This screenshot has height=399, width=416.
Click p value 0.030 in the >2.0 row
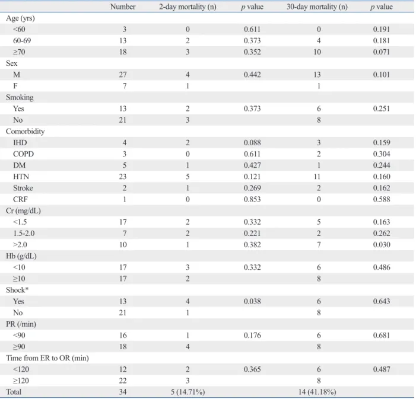click(382, 245)
